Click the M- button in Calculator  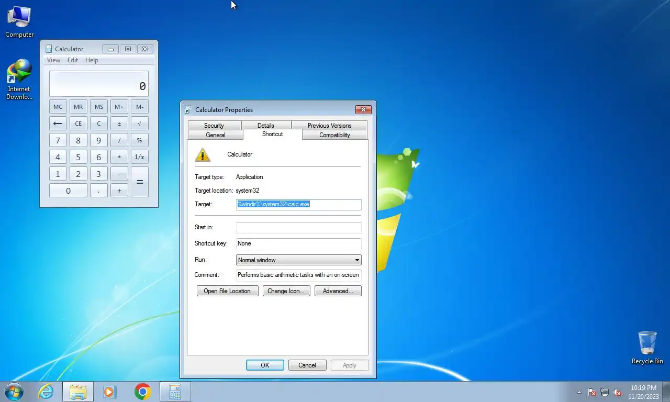[139, 107]
